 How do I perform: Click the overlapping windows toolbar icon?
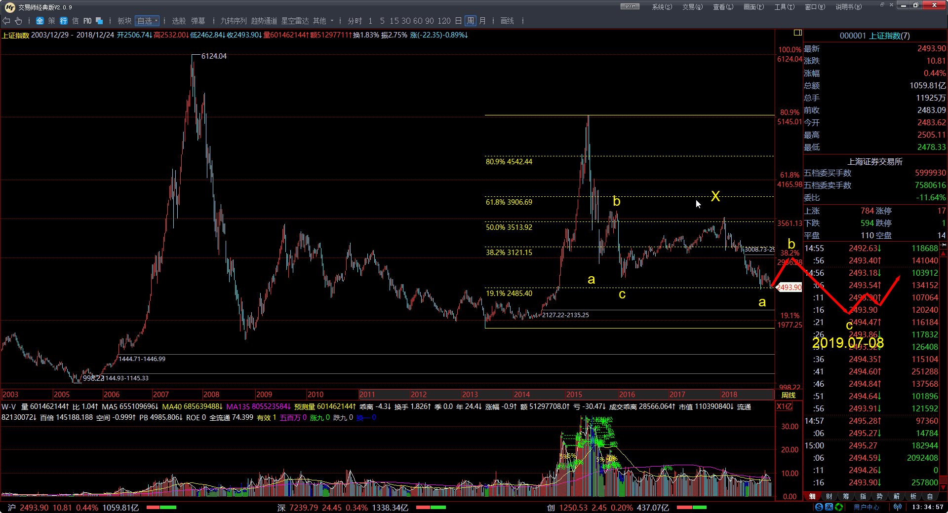pos(99,21)
